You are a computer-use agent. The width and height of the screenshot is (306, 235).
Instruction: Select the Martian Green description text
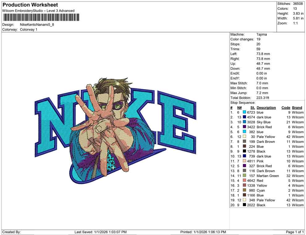[x=268, y=175]
